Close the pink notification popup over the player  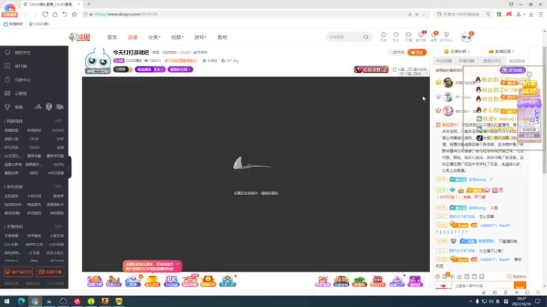[x=178, y=264]
